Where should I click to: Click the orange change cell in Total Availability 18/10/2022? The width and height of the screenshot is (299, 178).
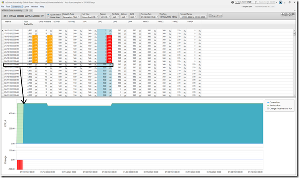[x=35, y=37]
